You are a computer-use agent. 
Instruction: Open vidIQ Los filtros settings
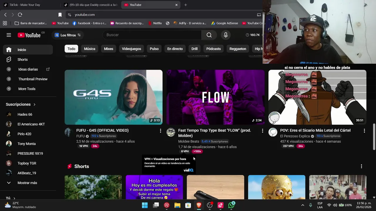pos(68,35)
